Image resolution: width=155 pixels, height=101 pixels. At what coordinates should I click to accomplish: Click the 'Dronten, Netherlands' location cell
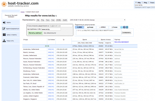click(30, 55)
